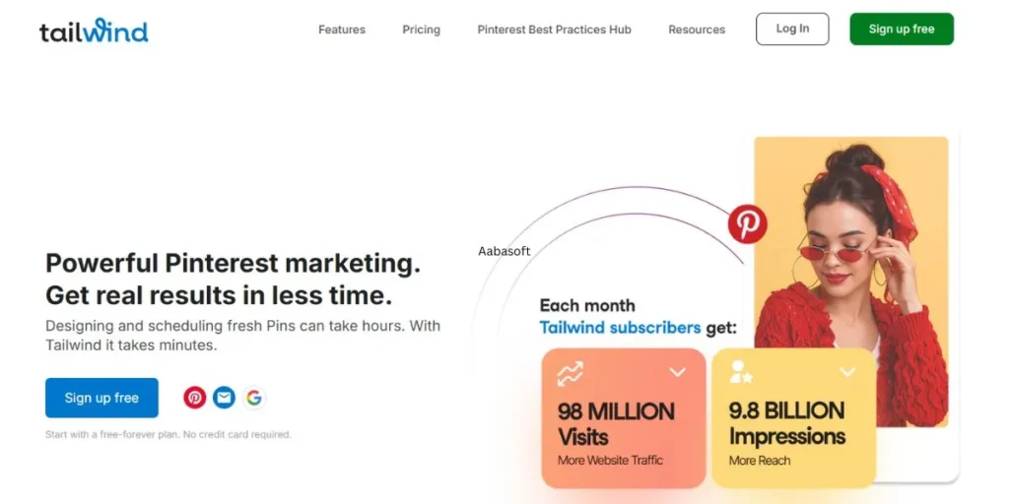This screenshot has width=1009, height=504.
Task: Open the Pricing page
Action: (x=422, y=30)
